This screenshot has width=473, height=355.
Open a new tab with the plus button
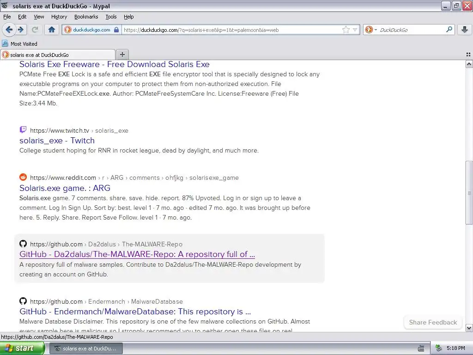point(122,55)
